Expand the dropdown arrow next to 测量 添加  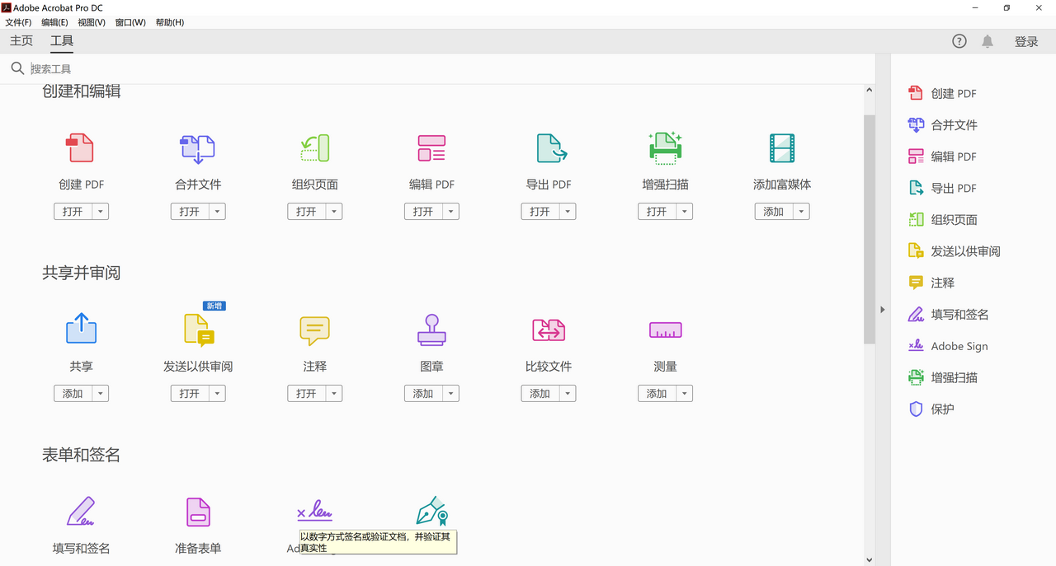coord(684,394)
